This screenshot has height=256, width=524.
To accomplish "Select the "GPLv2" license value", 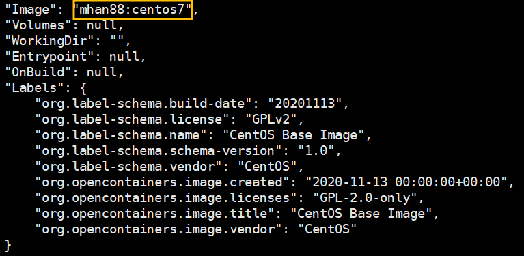I will (x=271, y=119).
